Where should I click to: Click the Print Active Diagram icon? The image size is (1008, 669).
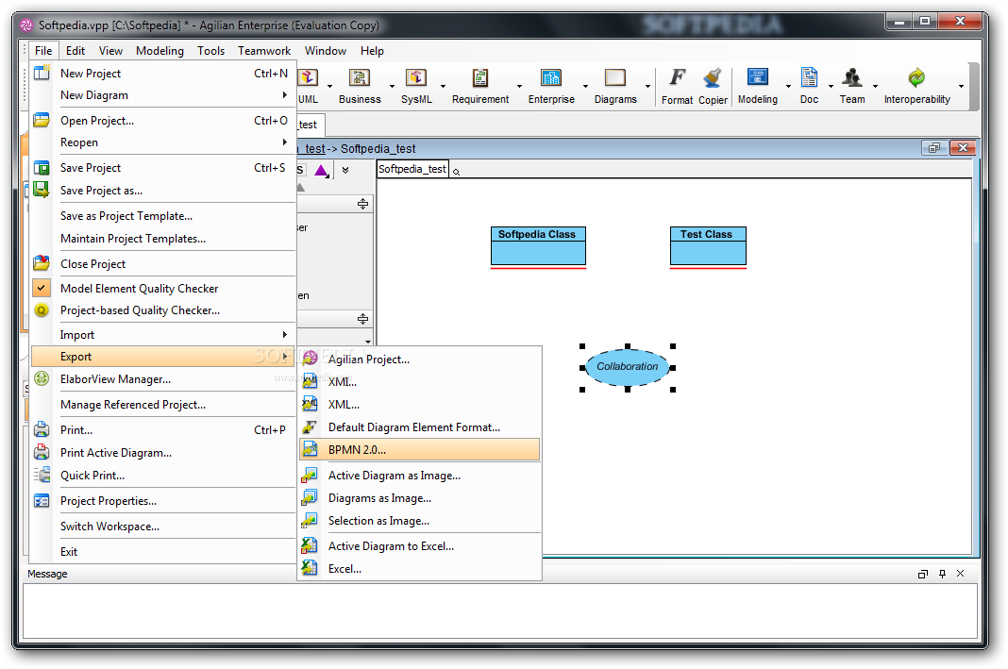click(42, 452)
